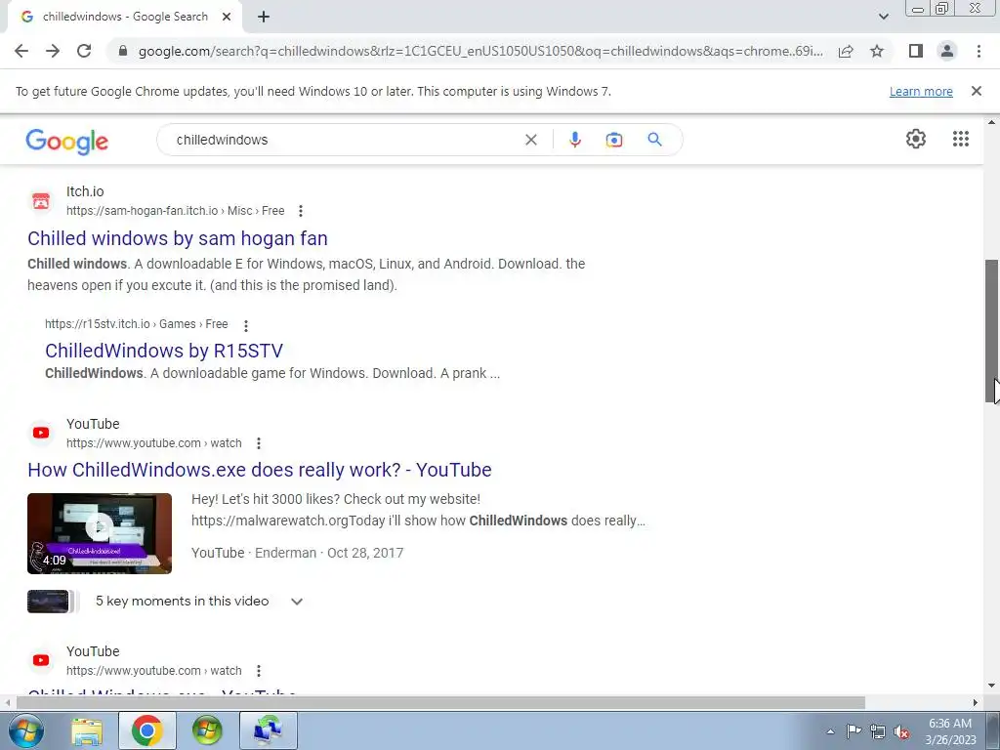View site information lock icon
This screenshot has height=750, width=1000.
(x=123, y=51)
